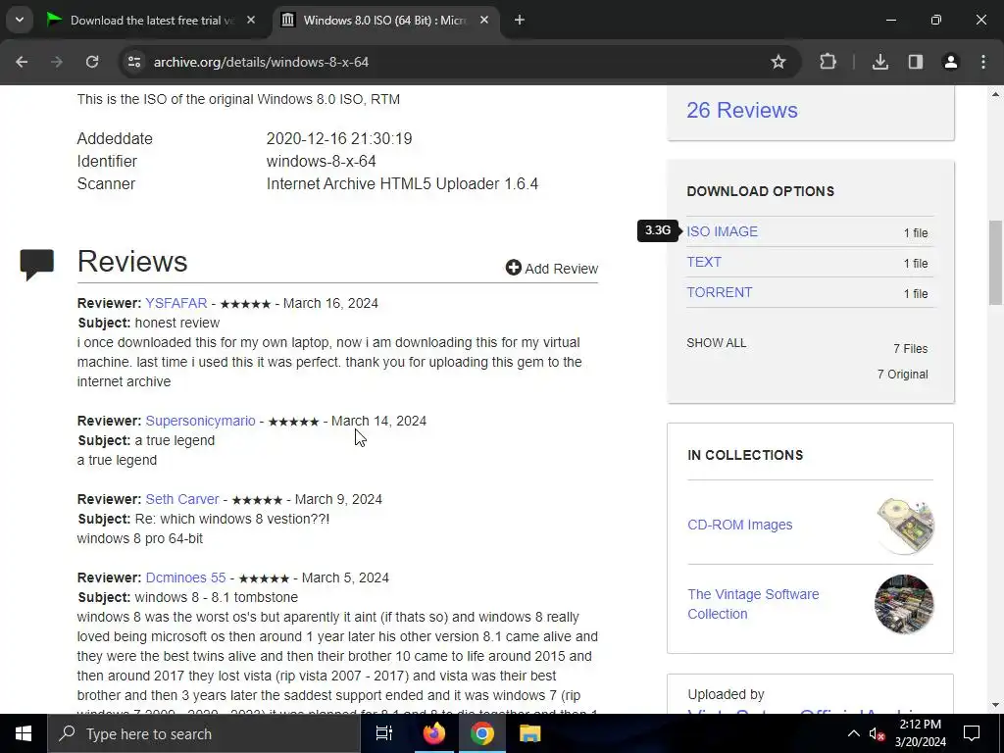1004x753 pixels.
Task: Open the tab search dropdown arrow
Action: 20,20
